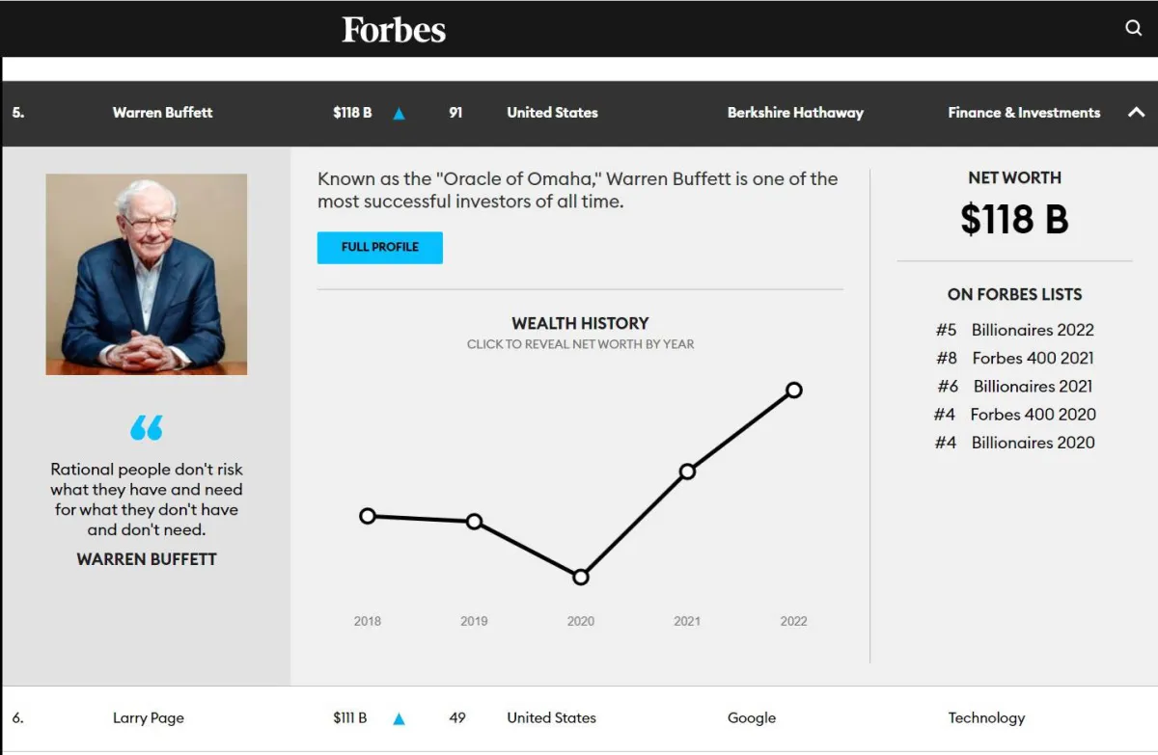Open the Full Profile button
This screenshot has width=1158, height=755.
(380, 248)
